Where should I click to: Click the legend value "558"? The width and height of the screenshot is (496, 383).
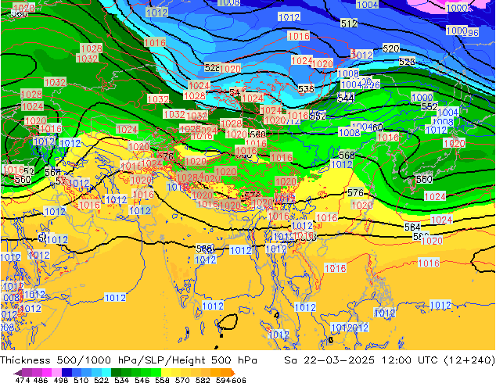pos(162,380)
